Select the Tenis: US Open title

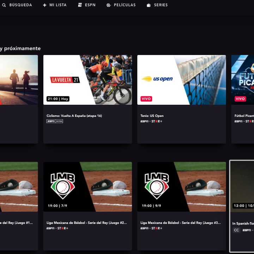tap(152, 116)
